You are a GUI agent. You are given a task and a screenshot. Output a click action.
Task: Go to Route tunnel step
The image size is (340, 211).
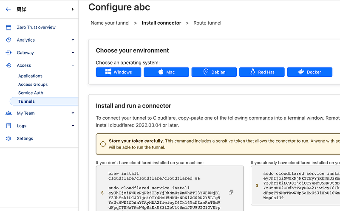[x=207, y=23]
